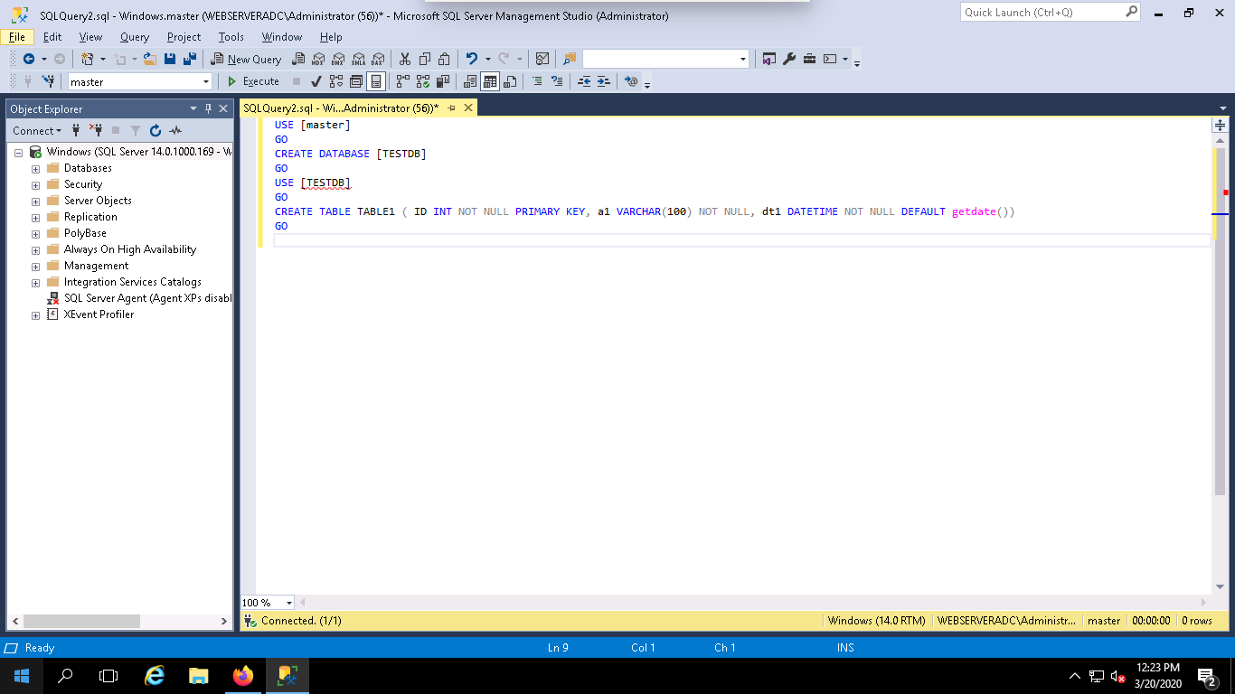Expand the Server Objects node

35,202
